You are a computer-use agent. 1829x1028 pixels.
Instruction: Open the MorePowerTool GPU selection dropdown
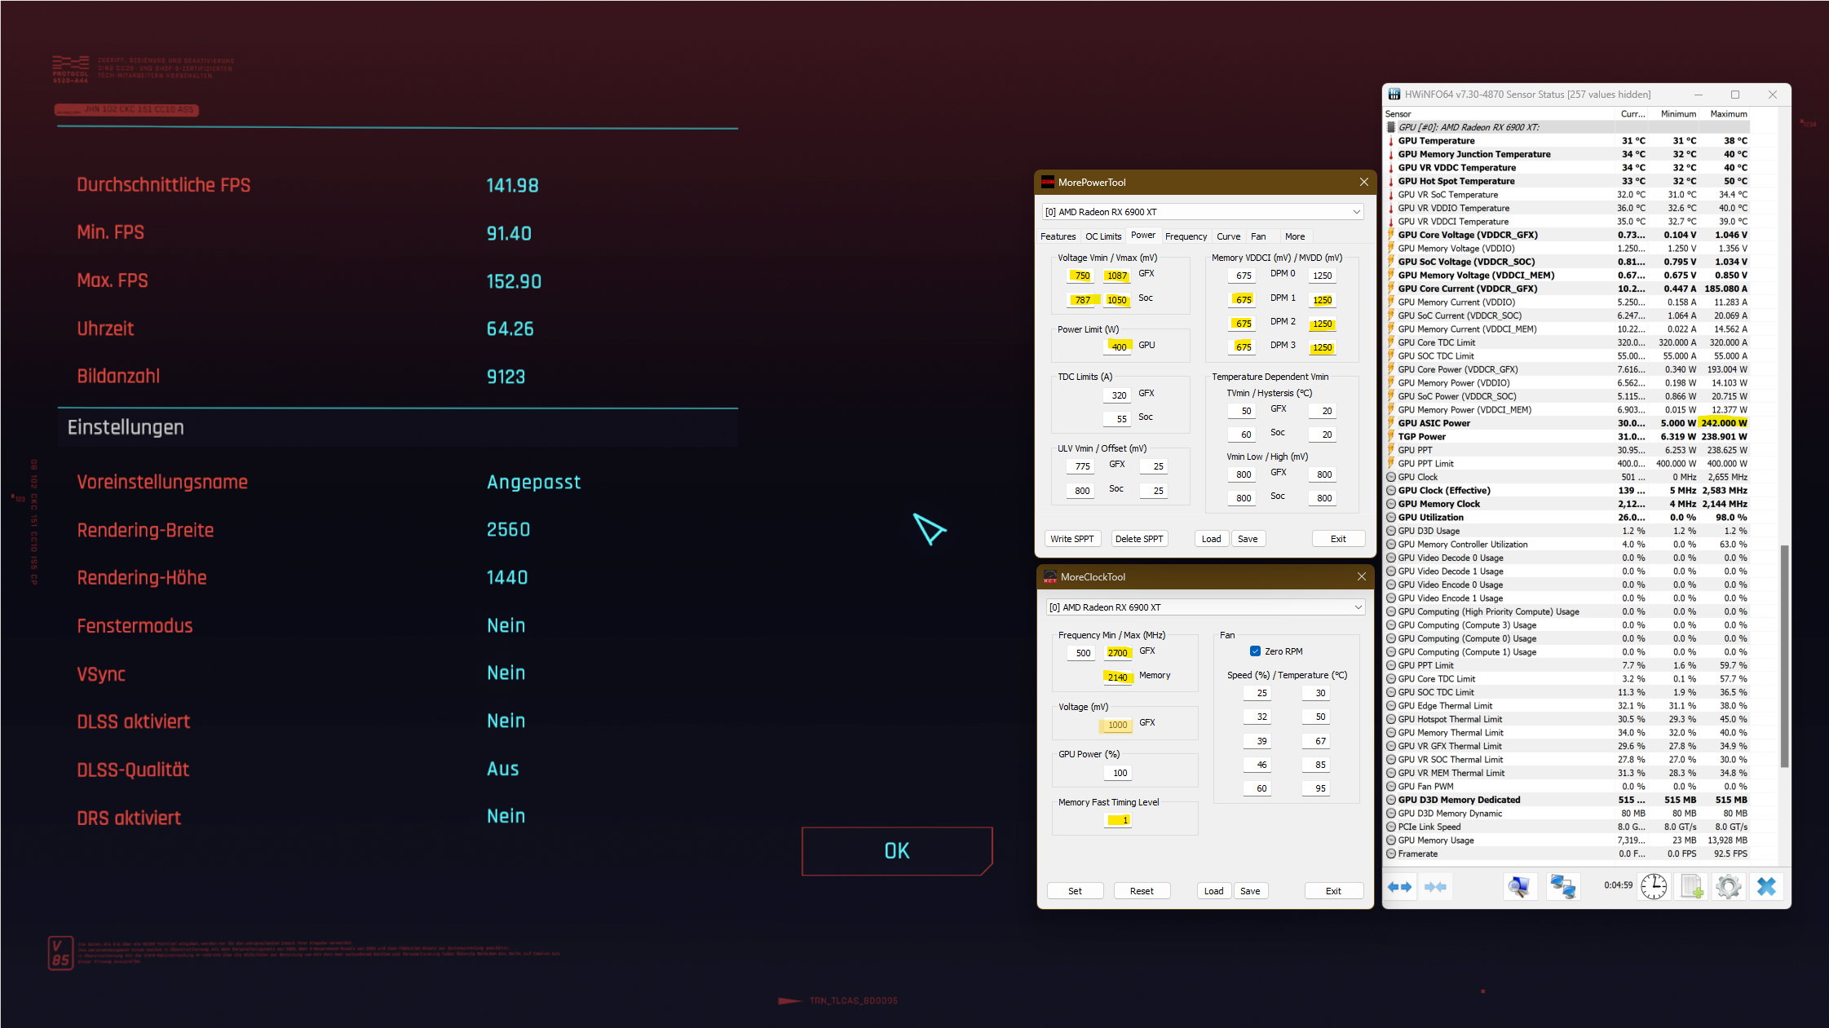point(1356,212)
